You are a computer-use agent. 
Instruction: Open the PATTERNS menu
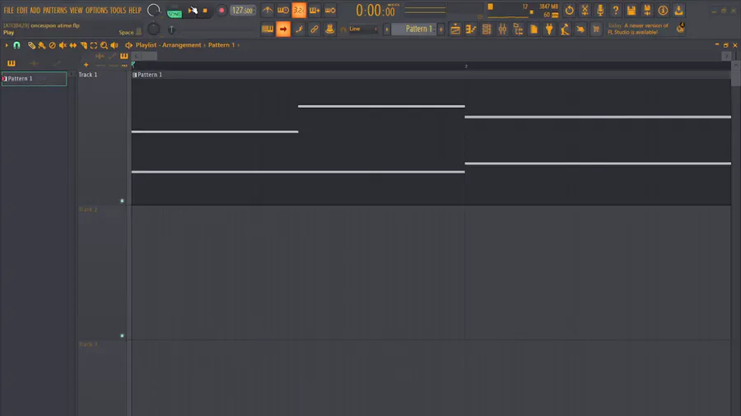click(x=55, y=11)
